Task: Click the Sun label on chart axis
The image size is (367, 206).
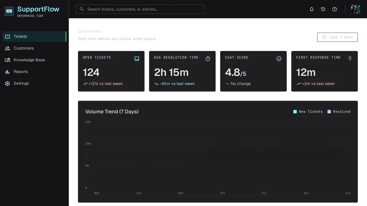Action: point(348,193)
